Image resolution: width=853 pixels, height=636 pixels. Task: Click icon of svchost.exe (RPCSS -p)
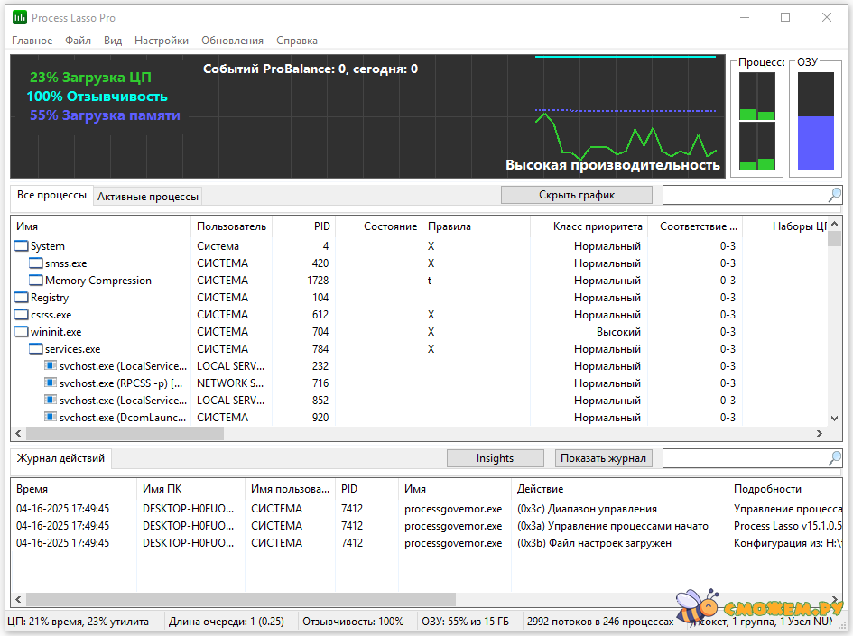(x=51, y=383)
